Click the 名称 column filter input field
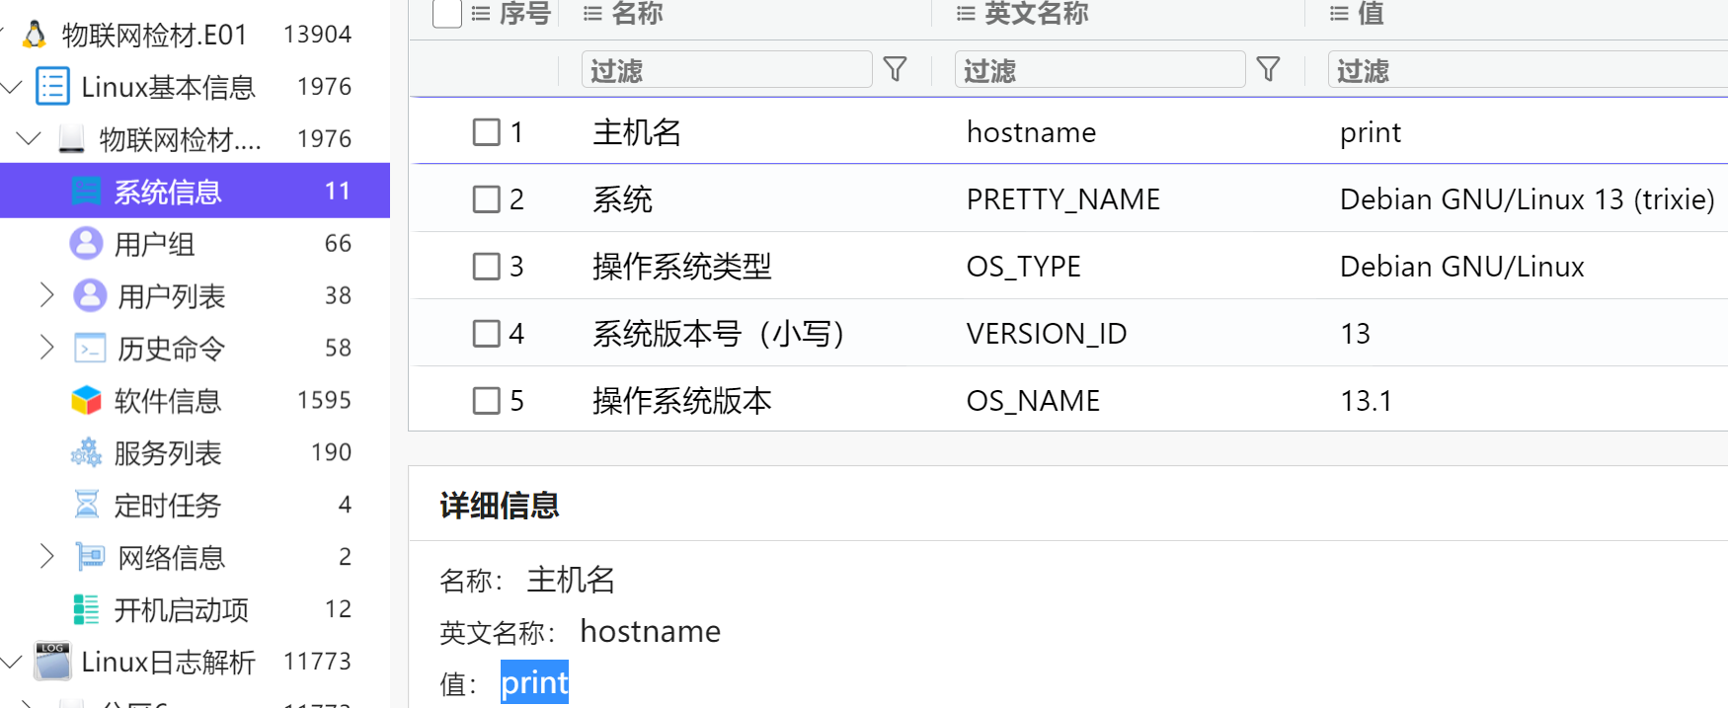Viewport: 1728px width, 708px height. tap(726, 70)
